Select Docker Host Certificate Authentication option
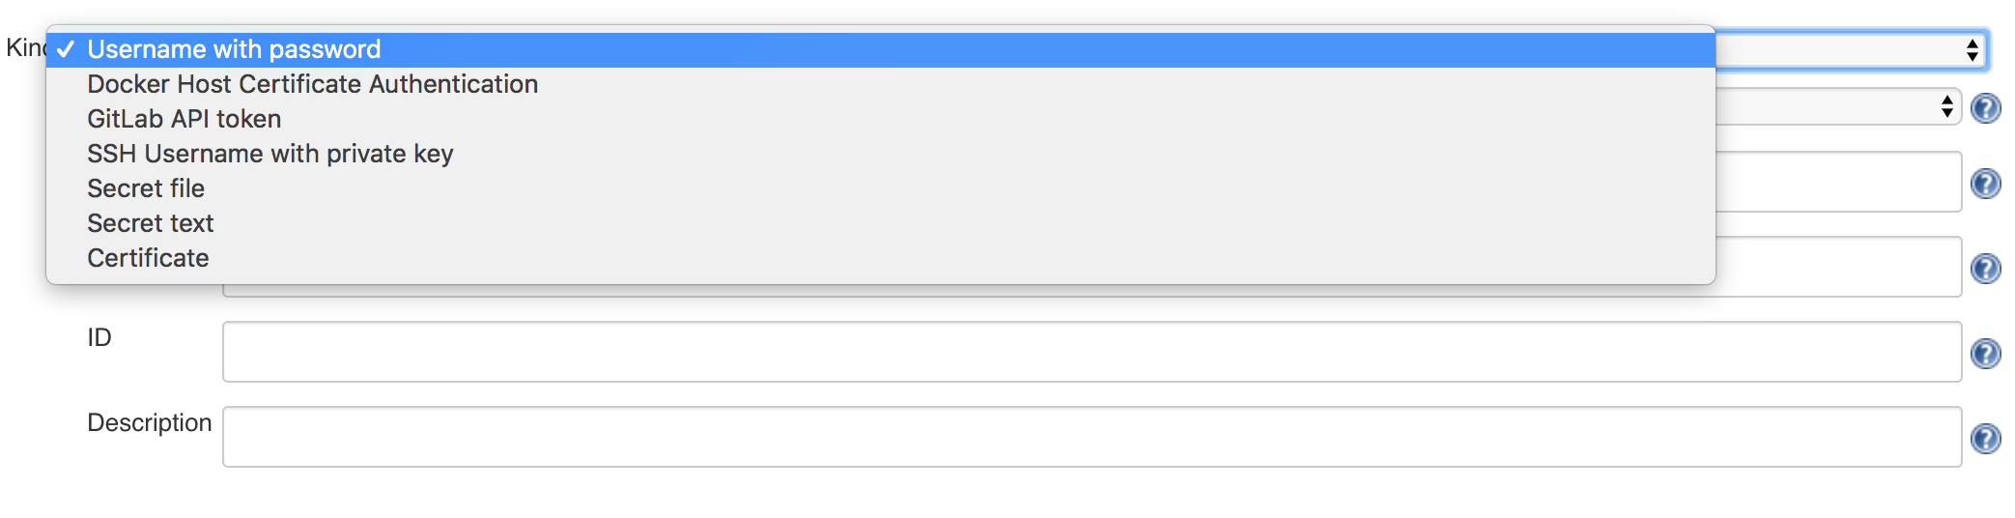The image size is (2015, 518). click(x=312, y=84)
